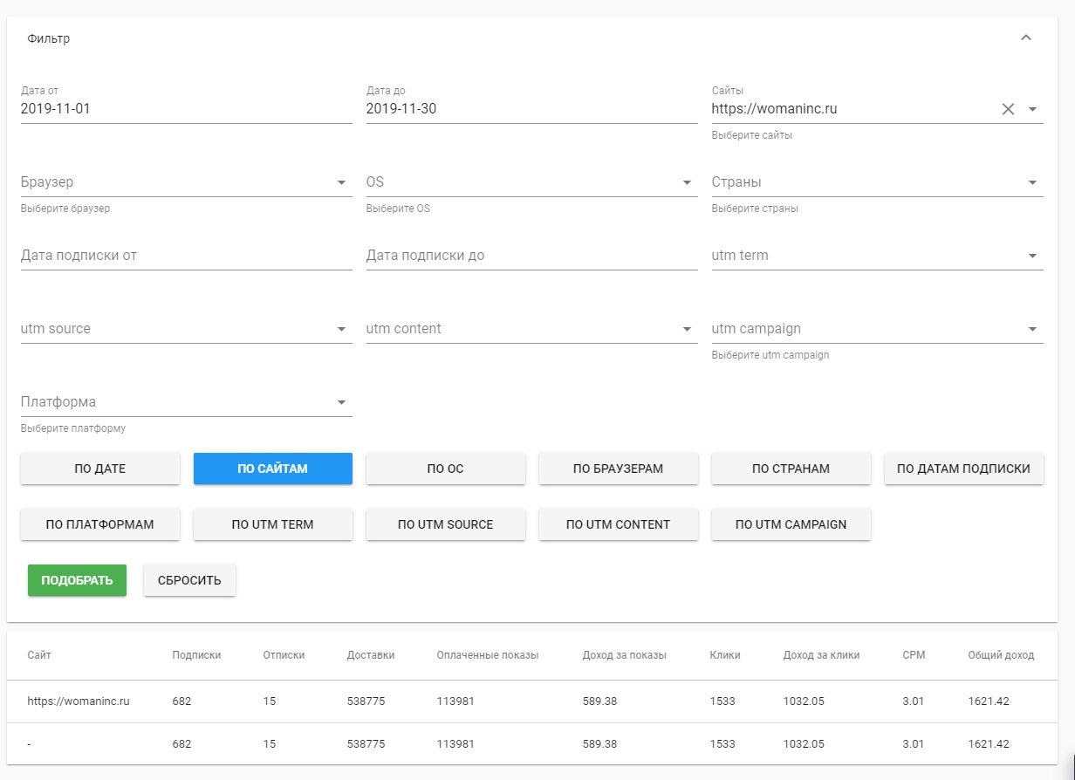Group results with ПО ДАТЕ button
This screenshot has width=1075, height=780.
tap(99, 469)
